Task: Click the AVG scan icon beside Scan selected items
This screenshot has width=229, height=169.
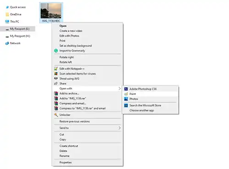Action: (x=56, y=74)
